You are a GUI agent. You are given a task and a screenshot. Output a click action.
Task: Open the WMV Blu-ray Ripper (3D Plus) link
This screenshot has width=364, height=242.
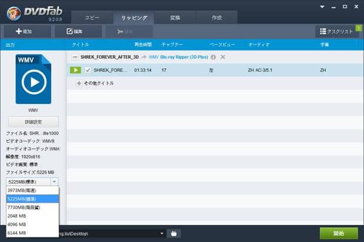[178, 57]
